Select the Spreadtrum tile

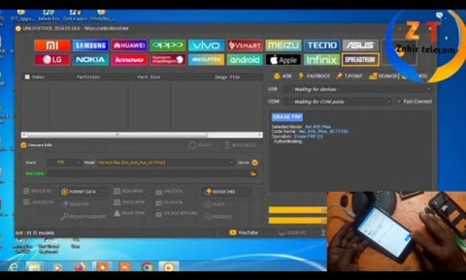(360, 60)
